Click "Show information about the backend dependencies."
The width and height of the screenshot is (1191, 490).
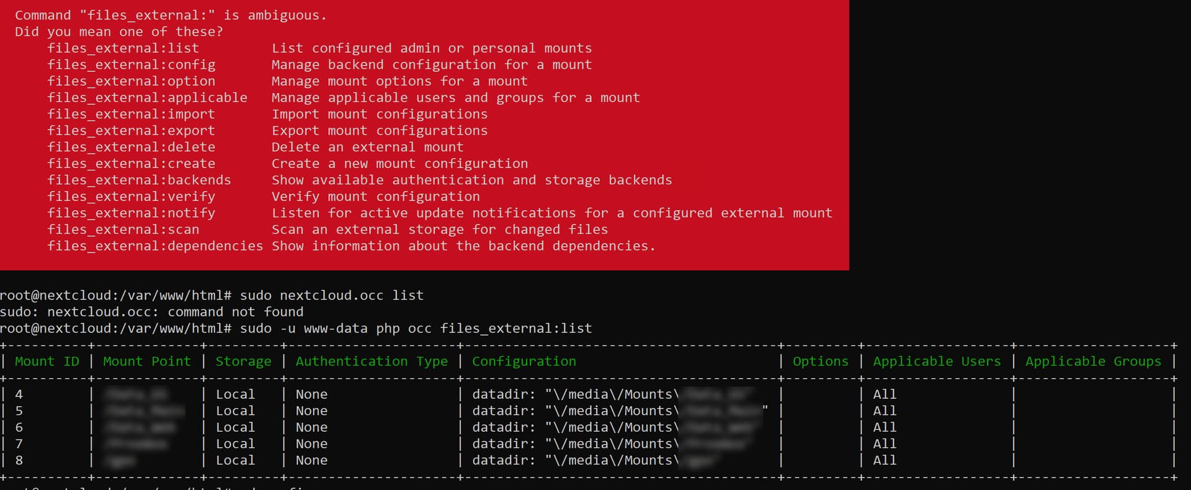[x=463, y=246]
